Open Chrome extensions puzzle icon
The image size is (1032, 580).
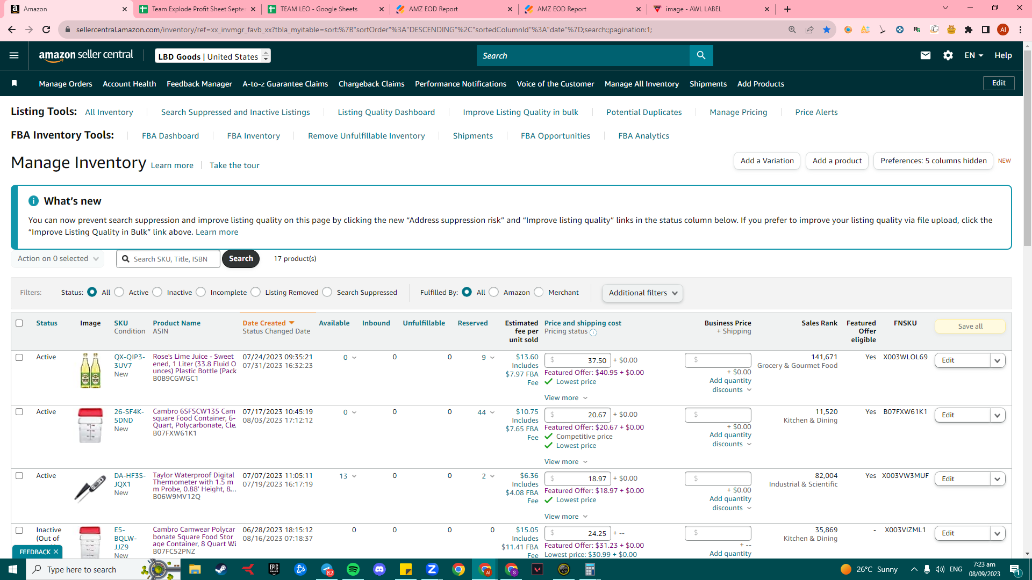click(969, 30)
